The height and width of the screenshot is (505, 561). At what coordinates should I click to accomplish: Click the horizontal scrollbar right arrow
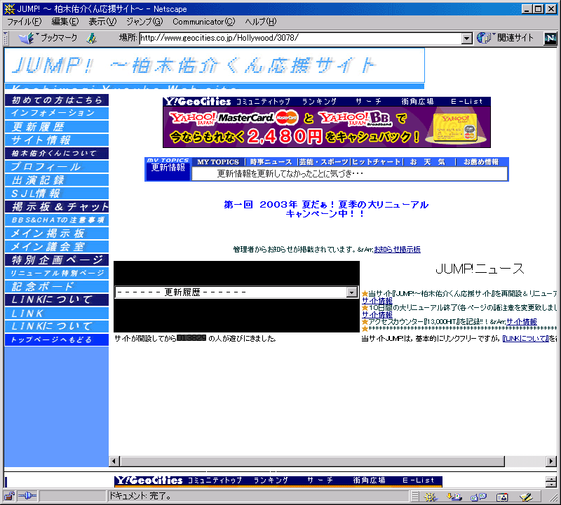coord(551,462)
